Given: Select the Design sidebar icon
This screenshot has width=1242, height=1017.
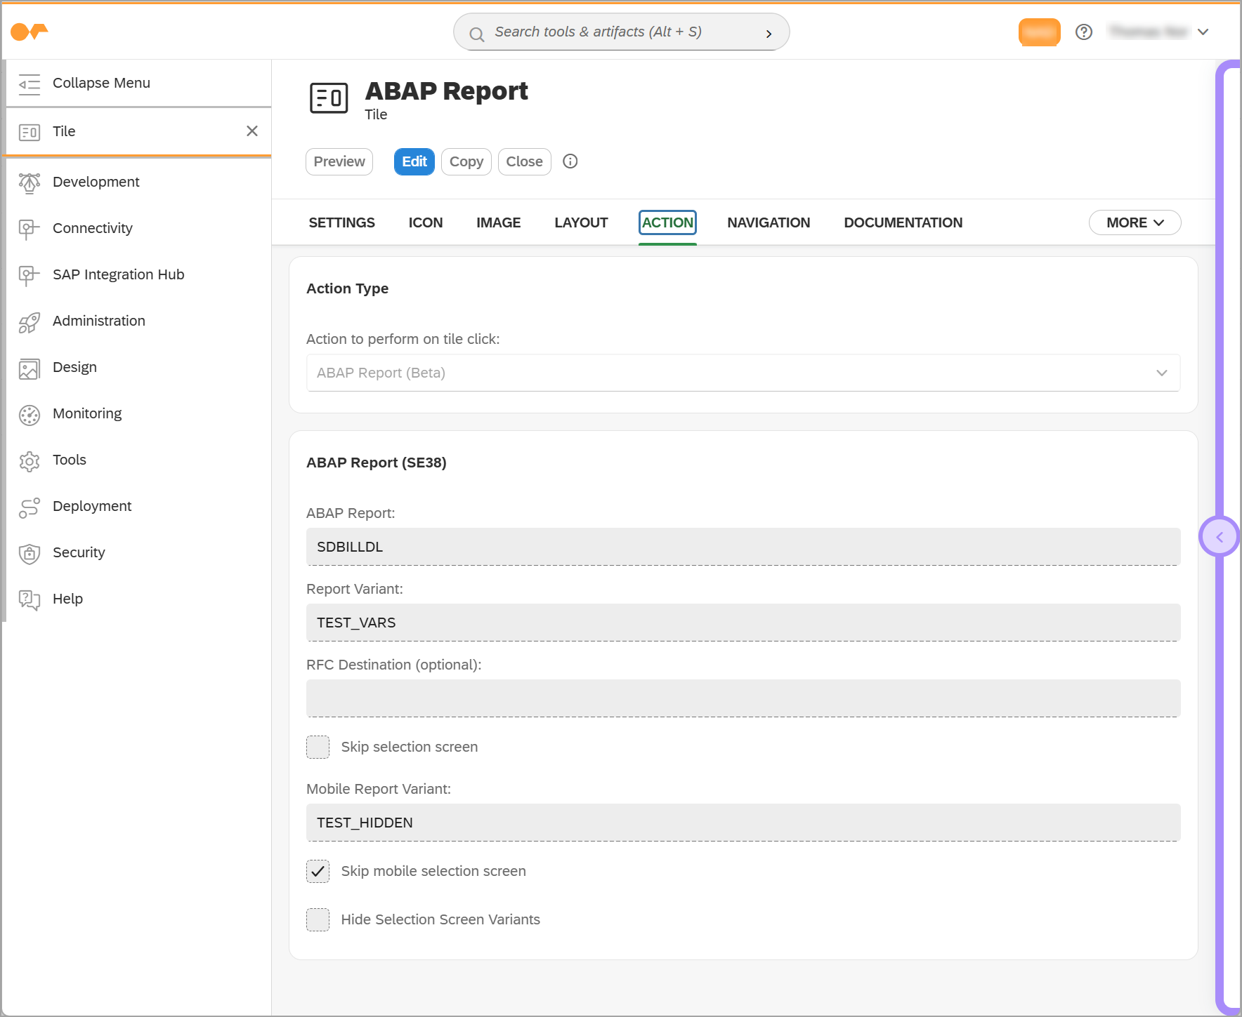Looking at the screenshot, I should (29, 367).
